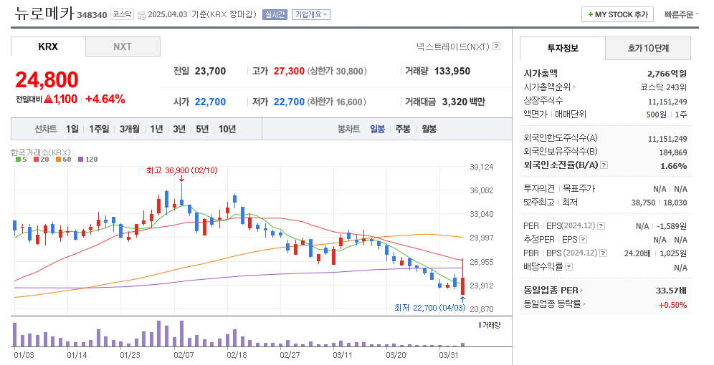Image resolution: width=714 pixels, height=365 pixels.
Task: Open help icon beside 배당수익률
Action: 568,267
